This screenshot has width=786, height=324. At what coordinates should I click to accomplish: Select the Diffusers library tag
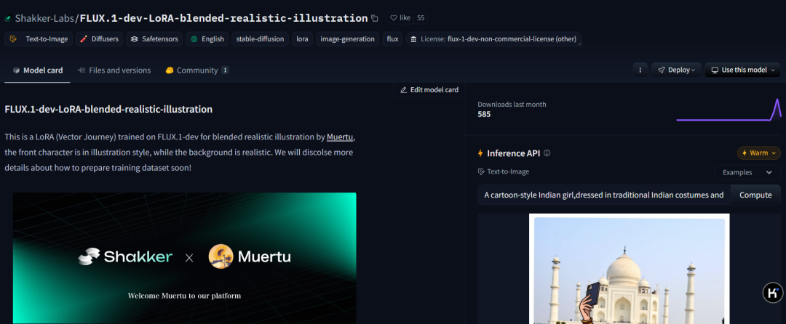click(x=99, y=39)
